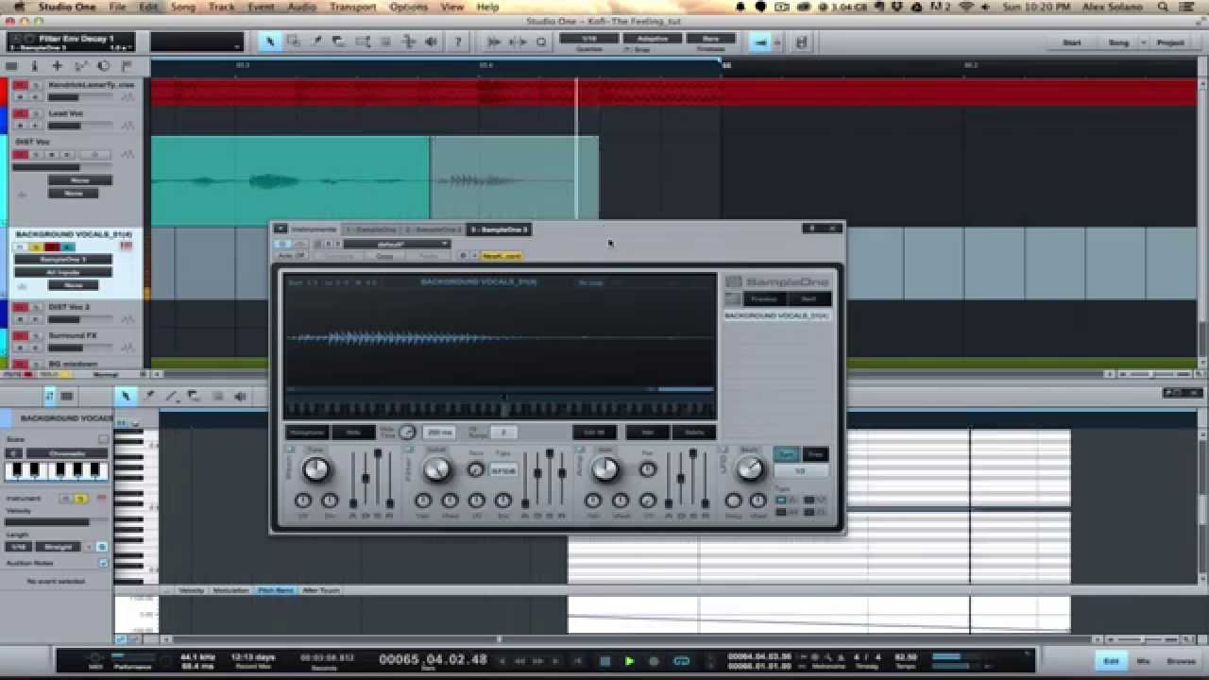Image resolution: width=1209 pixels, height=680 pixels.
Task: Open the File menu
Action: point(117,7)
